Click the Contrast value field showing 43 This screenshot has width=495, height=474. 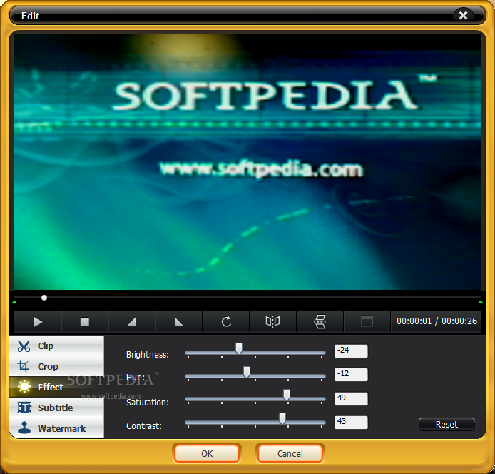[351, 423]
